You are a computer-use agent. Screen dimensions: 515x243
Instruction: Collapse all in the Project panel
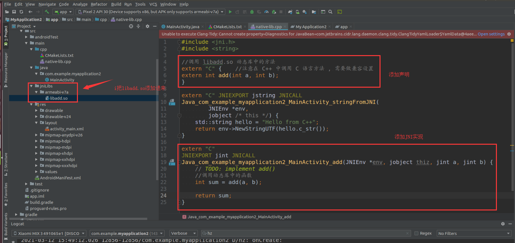138,26
